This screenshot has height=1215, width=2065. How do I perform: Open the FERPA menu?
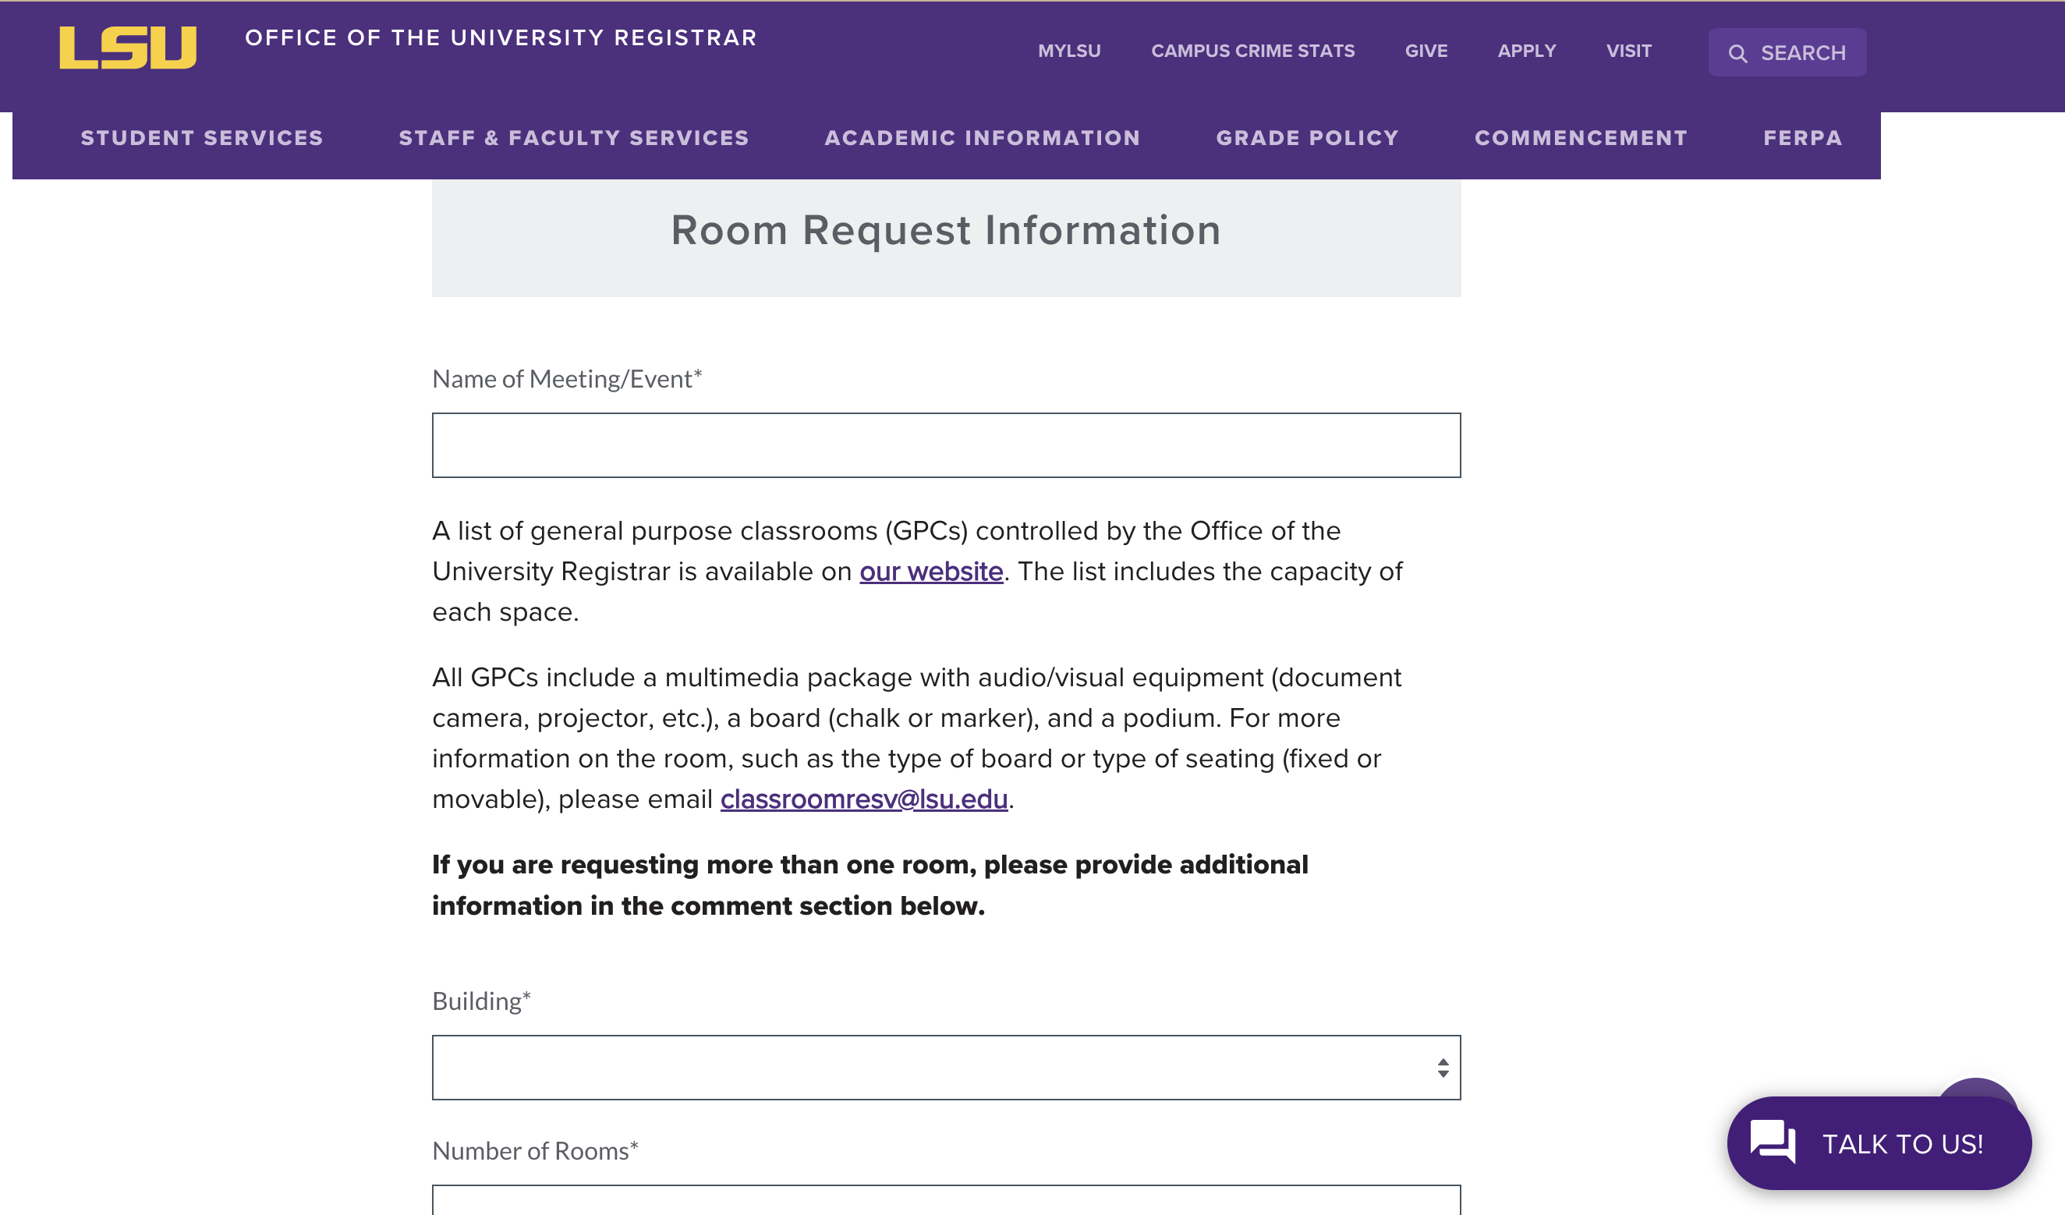click(1802, 137)
